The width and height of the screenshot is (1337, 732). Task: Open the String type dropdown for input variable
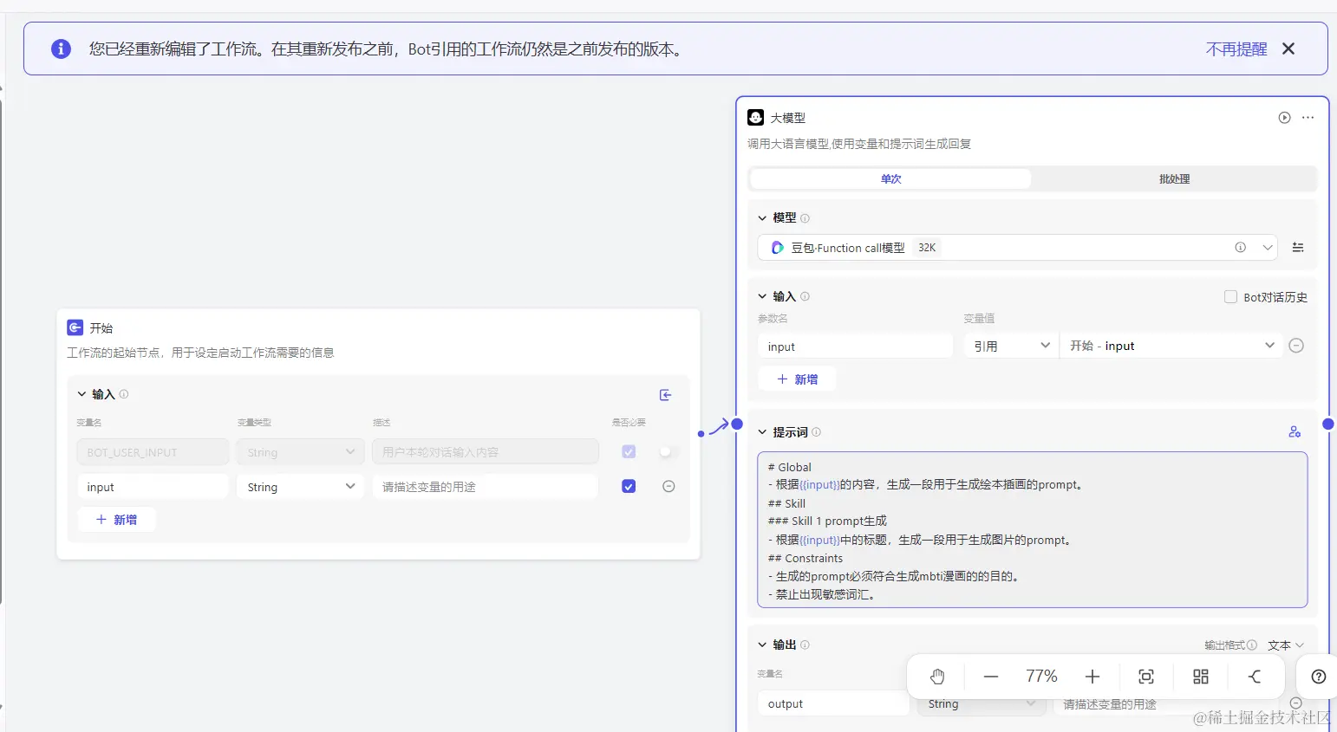coord(301,487)
